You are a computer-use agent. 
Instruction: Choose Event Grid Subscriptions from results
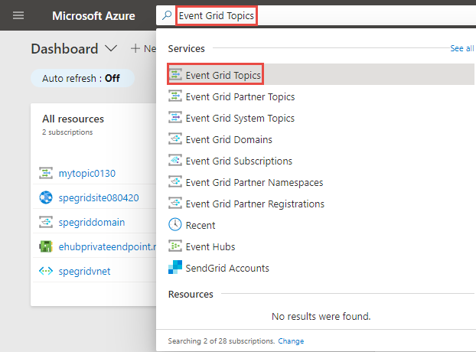(239, 161)
